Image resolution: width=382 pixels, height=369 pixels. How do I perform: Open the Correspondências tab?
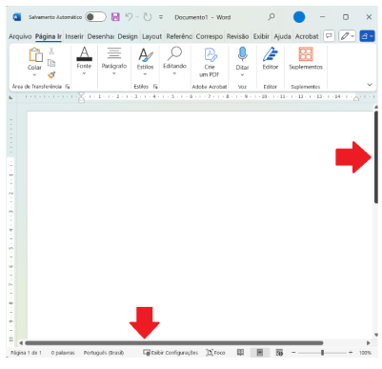point(210,36)
